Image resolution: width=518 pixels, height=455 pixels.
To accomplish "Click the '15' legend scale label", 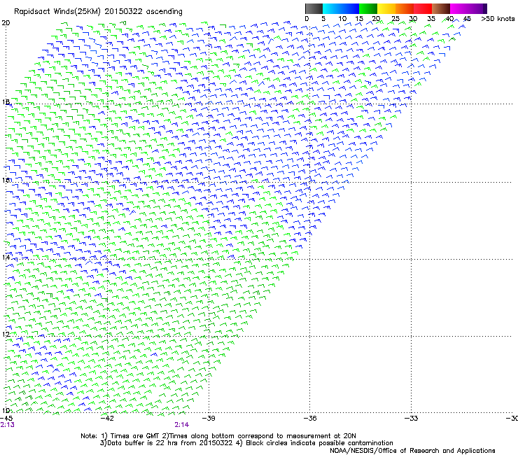I will point(359,19).
